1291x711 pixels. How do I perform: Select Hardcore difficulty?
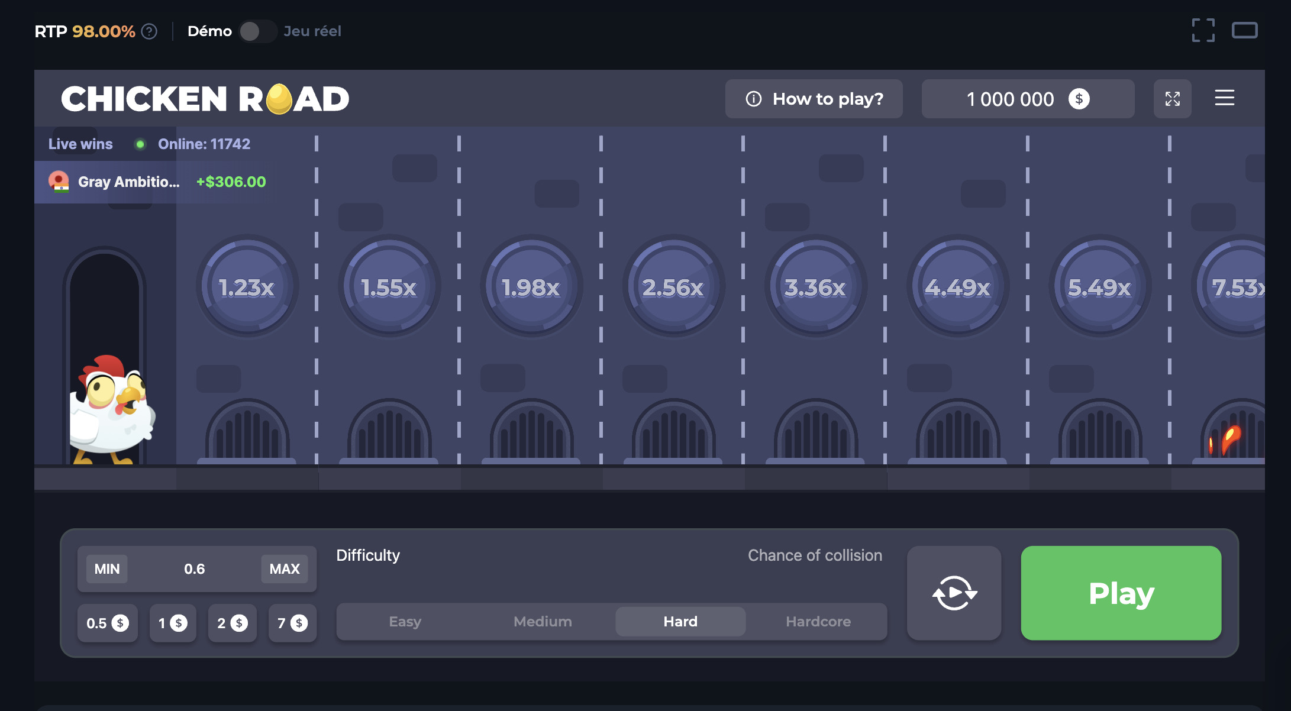click(x=818, y=622)
